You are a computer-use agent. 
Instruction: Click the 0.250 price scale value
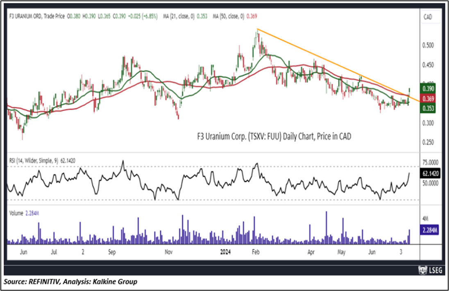pyautogui.click(x=428, y=142)
